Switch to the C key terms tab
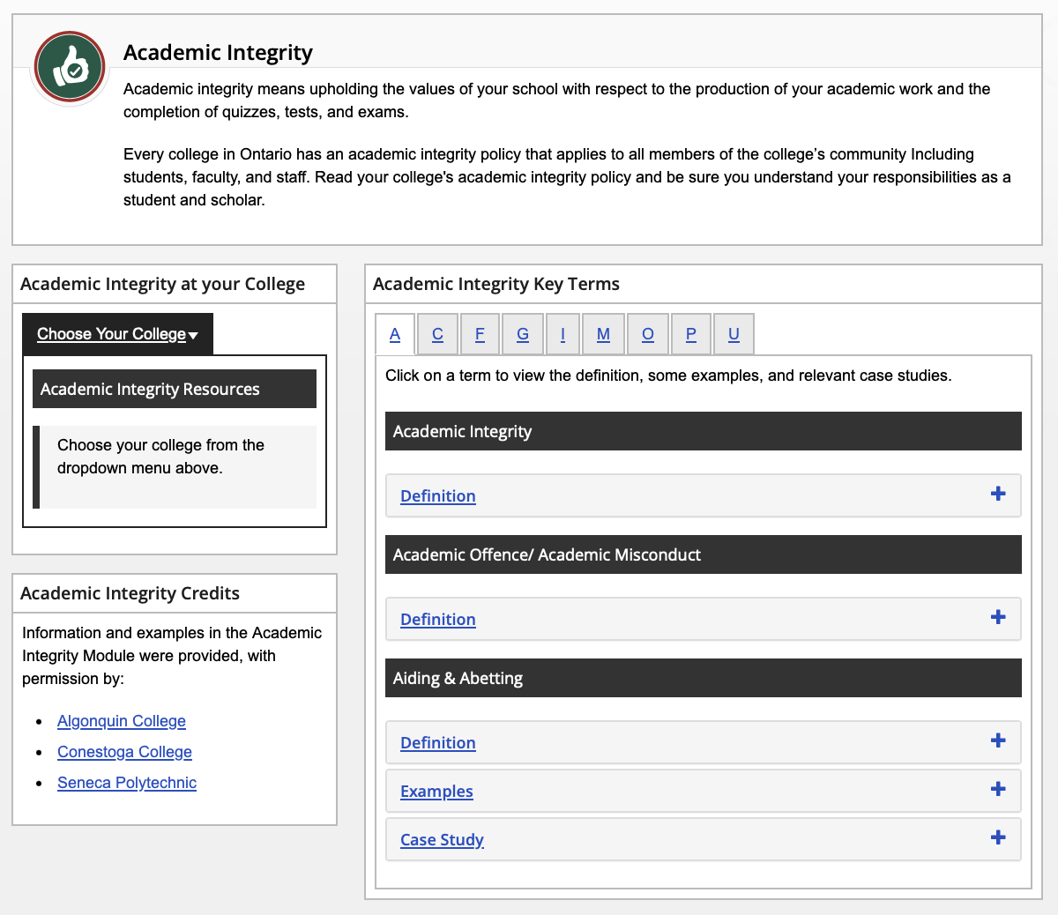 pyautogui.click(x=437, y=334)
